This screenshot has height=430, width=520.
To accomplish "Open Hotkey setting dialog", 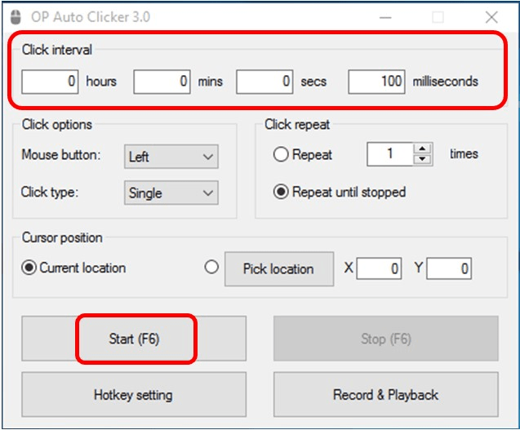I will coord(133,395).
